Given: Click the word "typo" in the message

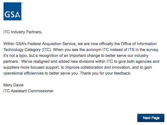Looking at the screenshot, I should (x=23, y=56).
